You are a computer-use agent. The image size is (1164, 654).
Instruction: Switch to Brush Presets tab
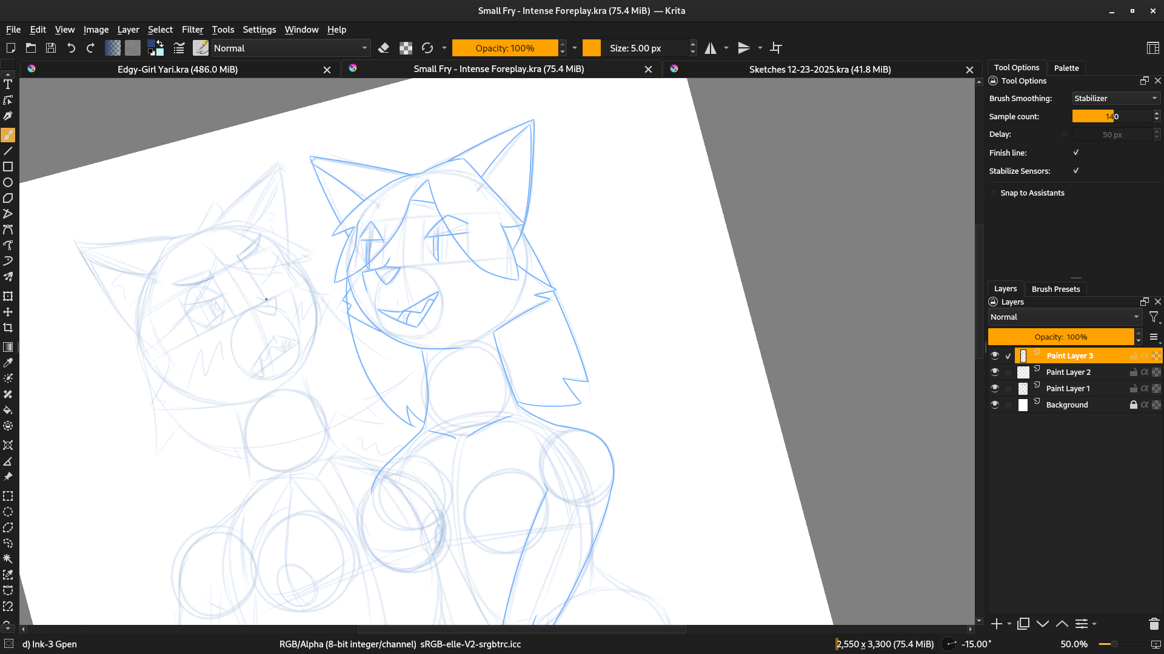(x=1055, y=289)
